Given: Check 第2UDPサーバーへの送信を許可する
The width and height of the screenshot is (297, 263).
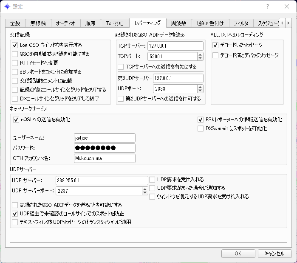Looking at the screenshot, I should point(121,99).
